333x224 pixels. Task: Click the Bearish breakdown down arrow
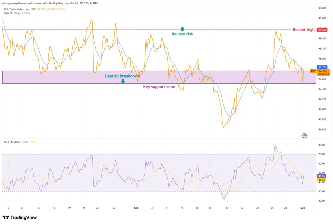(123, 81)
